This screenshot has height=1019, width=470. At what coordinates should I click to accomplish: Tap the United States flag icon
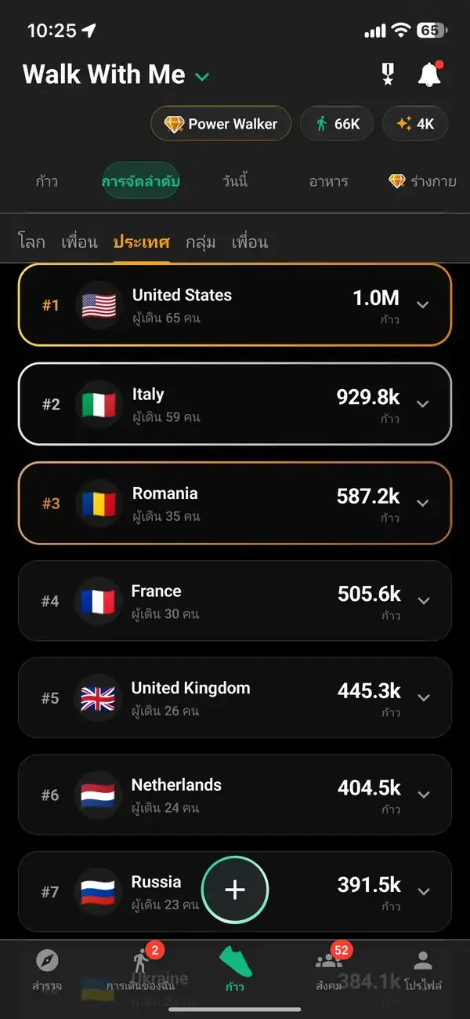(99, 305)
